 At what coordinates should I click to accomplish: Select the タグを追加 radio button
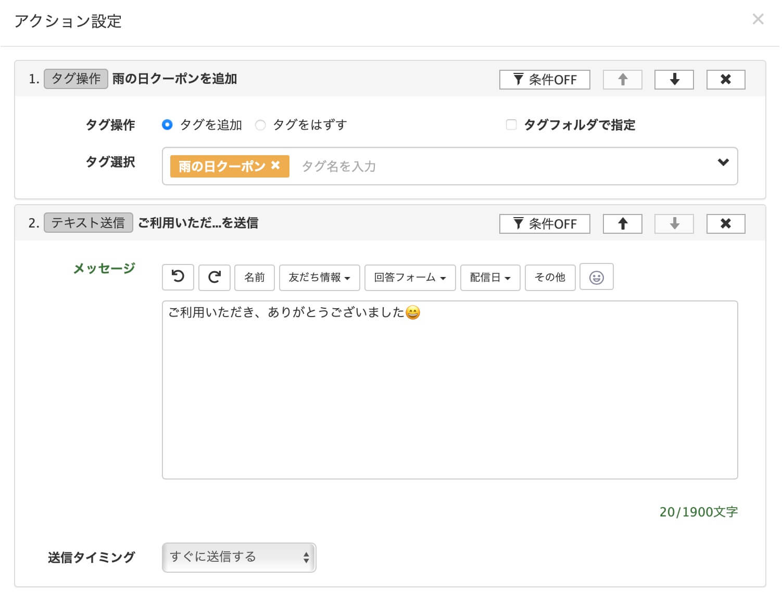click(167, 125)
